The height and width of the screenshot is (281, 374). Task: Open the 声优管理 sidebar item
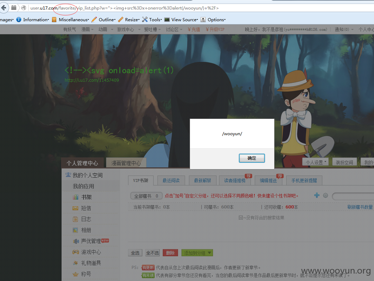click(91, 241)
